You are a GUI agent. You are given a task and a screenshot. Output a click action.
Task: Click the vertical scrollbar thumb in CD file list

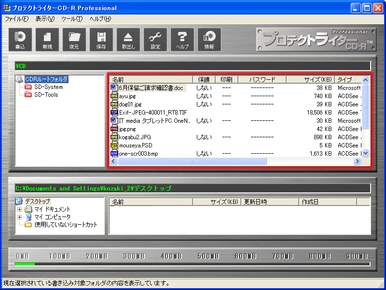point(366,106)
